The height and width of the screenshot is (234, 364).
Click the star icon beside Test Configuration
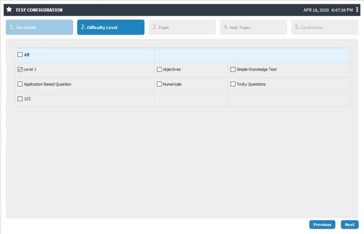[9, 9]
